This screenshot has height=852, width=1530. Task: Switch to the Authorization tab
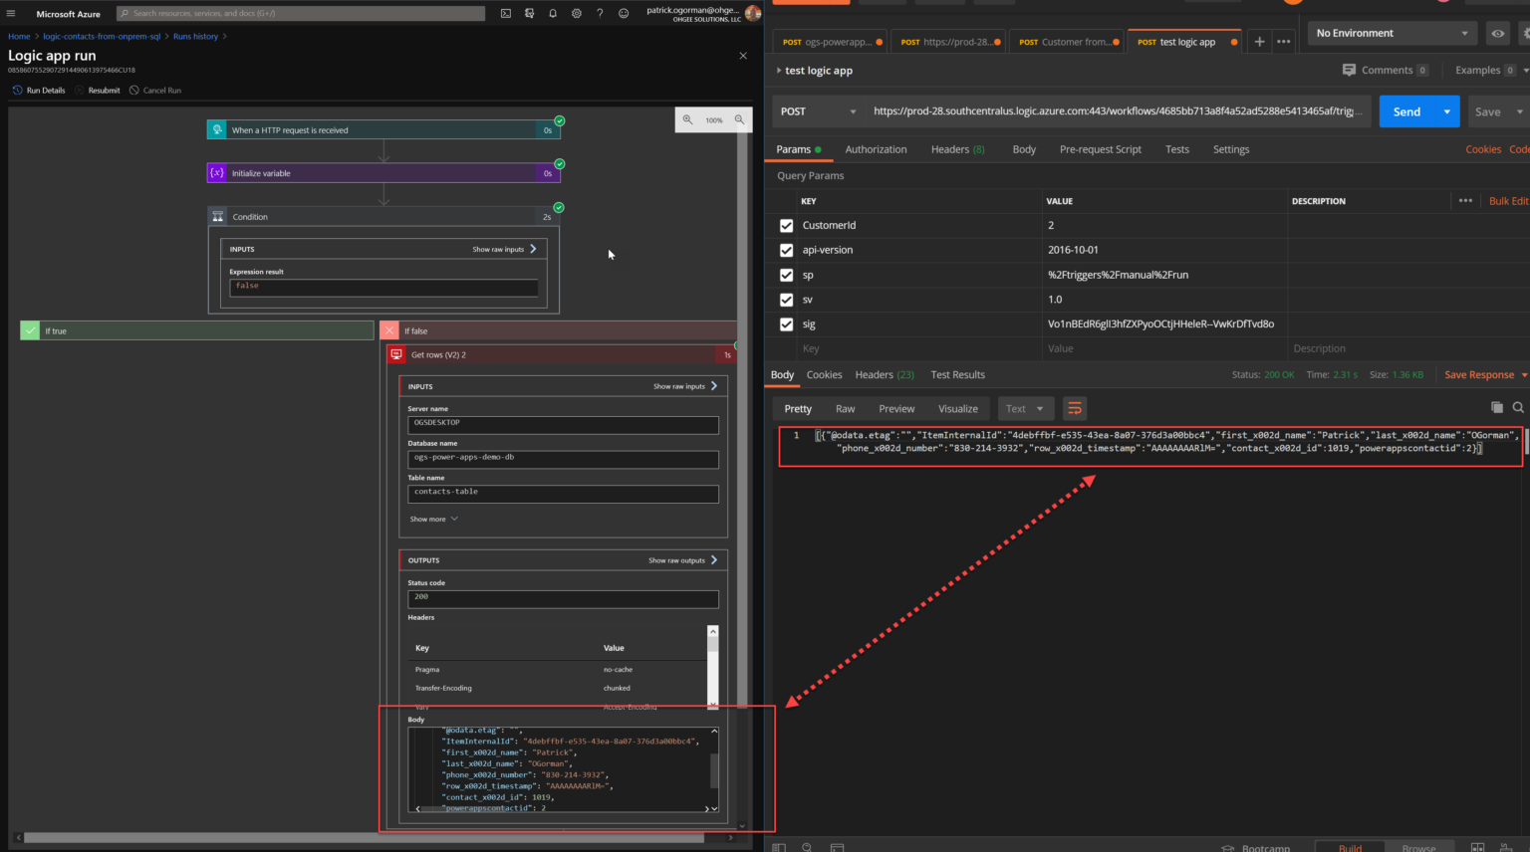click(876, 149)
